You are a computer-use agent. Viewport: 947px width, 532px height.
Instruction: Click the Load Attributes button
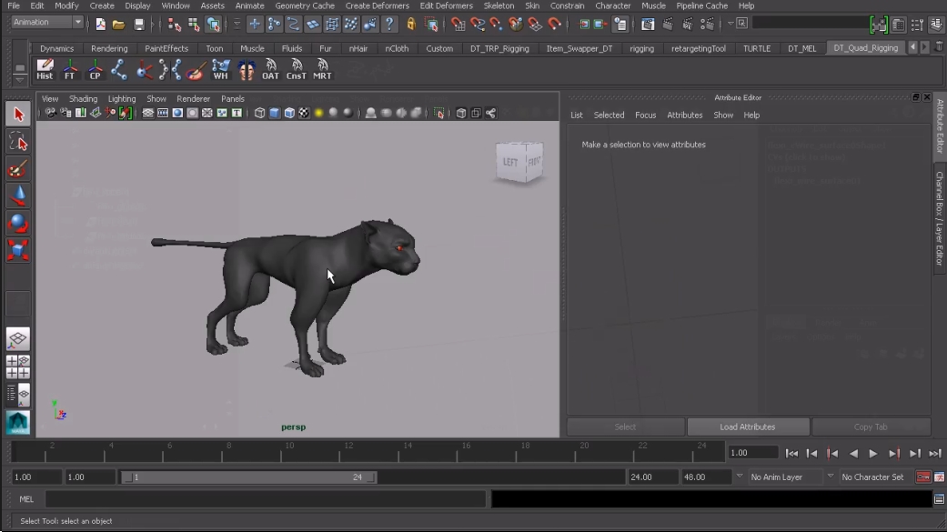coord(748,427)
